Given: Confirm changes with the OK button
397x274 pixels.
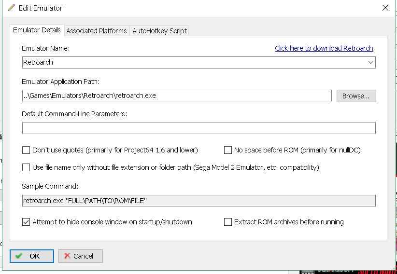Looking at the screenshot, I should point(32,256).
